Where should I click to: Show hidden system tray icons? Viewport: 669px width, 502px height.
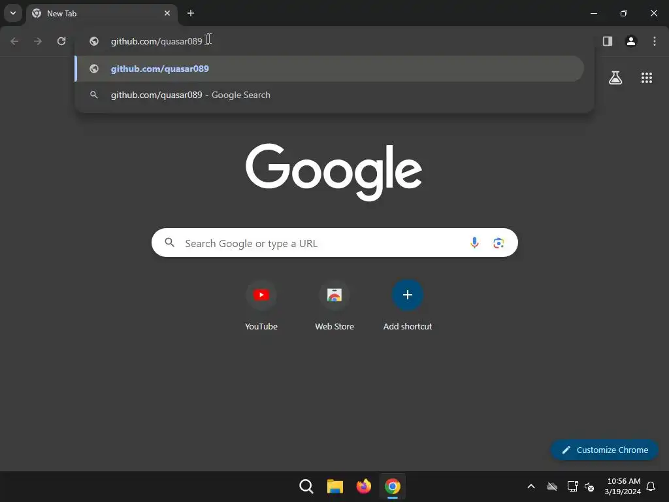531,486
